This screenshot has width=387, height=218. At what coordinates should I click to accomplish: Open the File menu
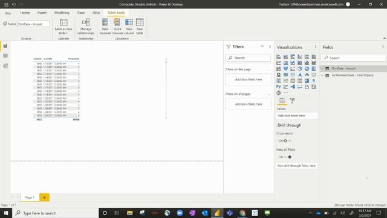tap(8, 13)
